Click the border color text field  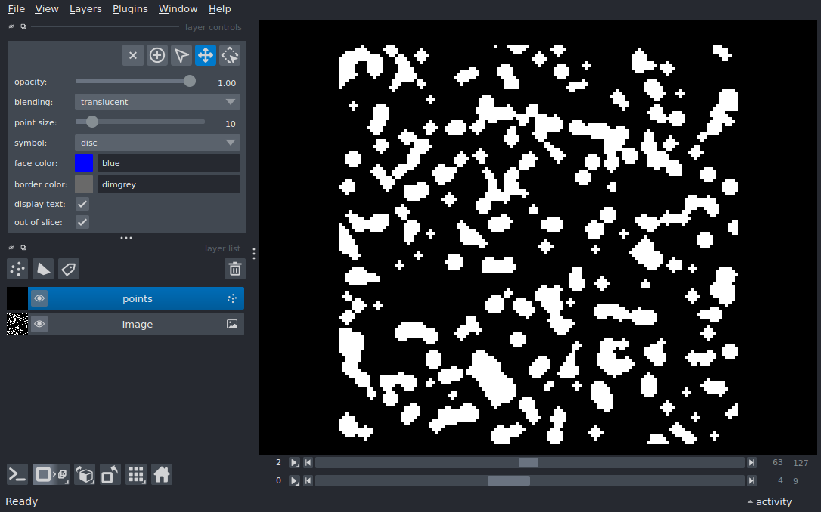169,184
